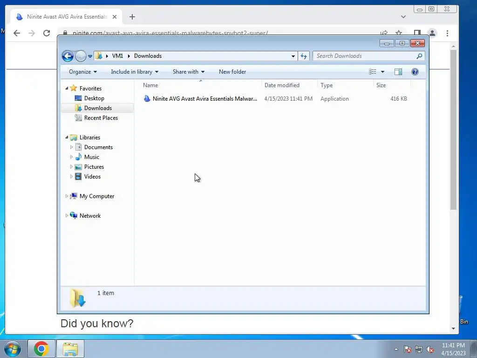The height and width of the screenshot is (358, 477).
Task: Click the folder icon in address bar
Action: click(99, 56)
